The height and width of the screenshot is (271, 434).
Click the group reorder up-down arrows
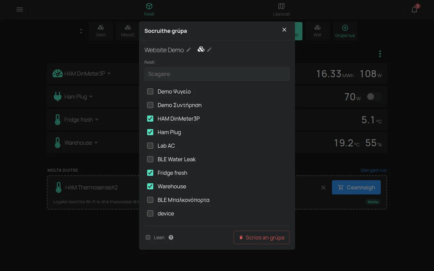[81, 31]
